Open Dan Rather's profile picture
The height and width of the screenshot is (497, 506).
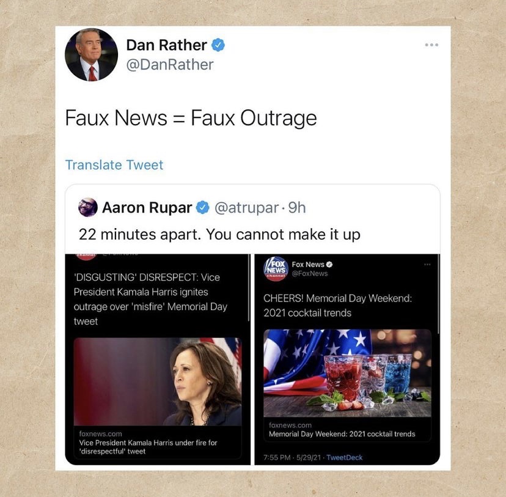pos(91,54)
